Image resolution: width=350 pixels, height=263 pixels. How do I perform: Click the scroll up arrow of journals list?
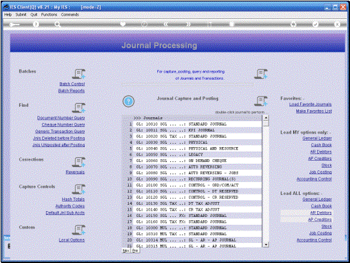266,118
